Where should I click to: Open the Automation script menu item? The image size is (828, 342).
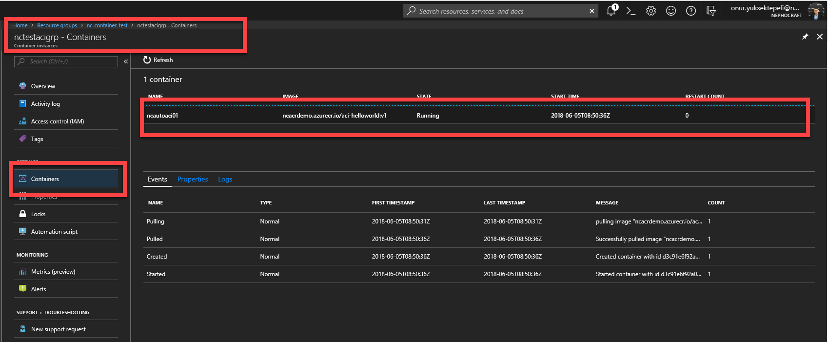pyautogui.click(x=66, y=231)
